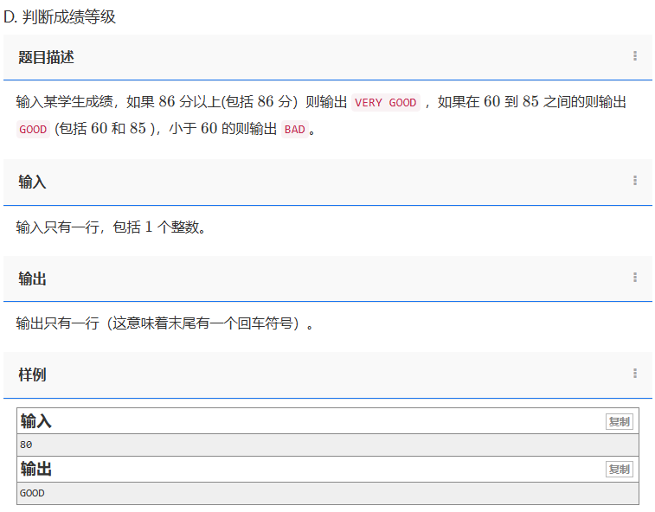The height and width of the screenshot is (512, 655).
Task: Click the pink GOOD code tag in description
Action: click(x=33, y=130)
